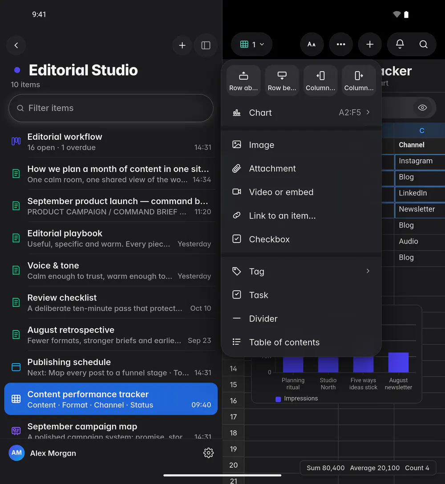Open the Editorial workflow board
The width and height of the screenshot is (445, 484).
click(x=111, y=142)
